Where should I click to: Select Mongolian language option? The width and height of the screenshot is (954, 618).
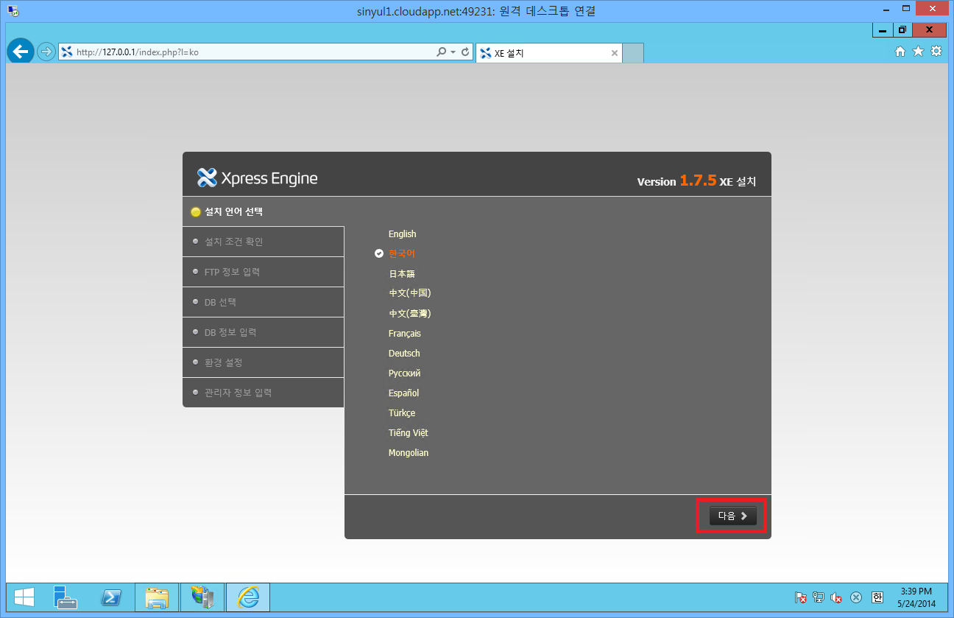pos(409,452)
